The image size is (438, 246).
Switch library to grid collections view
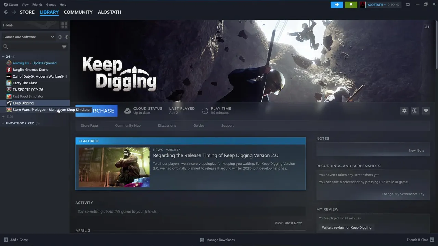coord(64,25)
